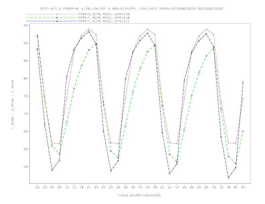265x204 pixels.
Task: Click y-axis tick value 85
Action: pos(25,61)
